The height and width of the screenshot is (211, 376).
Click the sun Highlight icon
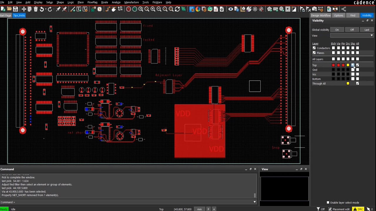255,9
